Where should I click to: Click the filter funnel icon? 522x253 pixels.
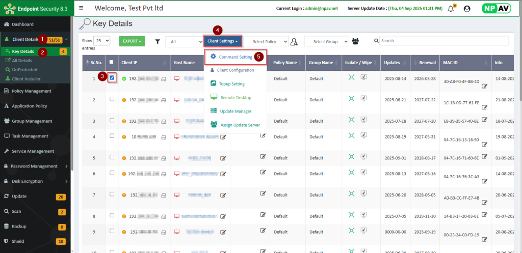point(158,42)
